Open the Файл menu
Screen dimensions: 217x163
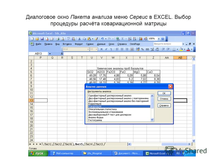(x=38, y=44)
